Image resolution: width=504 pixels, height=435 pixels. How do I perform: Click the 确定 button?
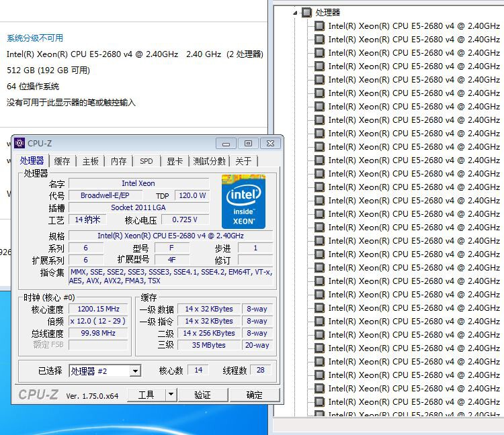254,395
